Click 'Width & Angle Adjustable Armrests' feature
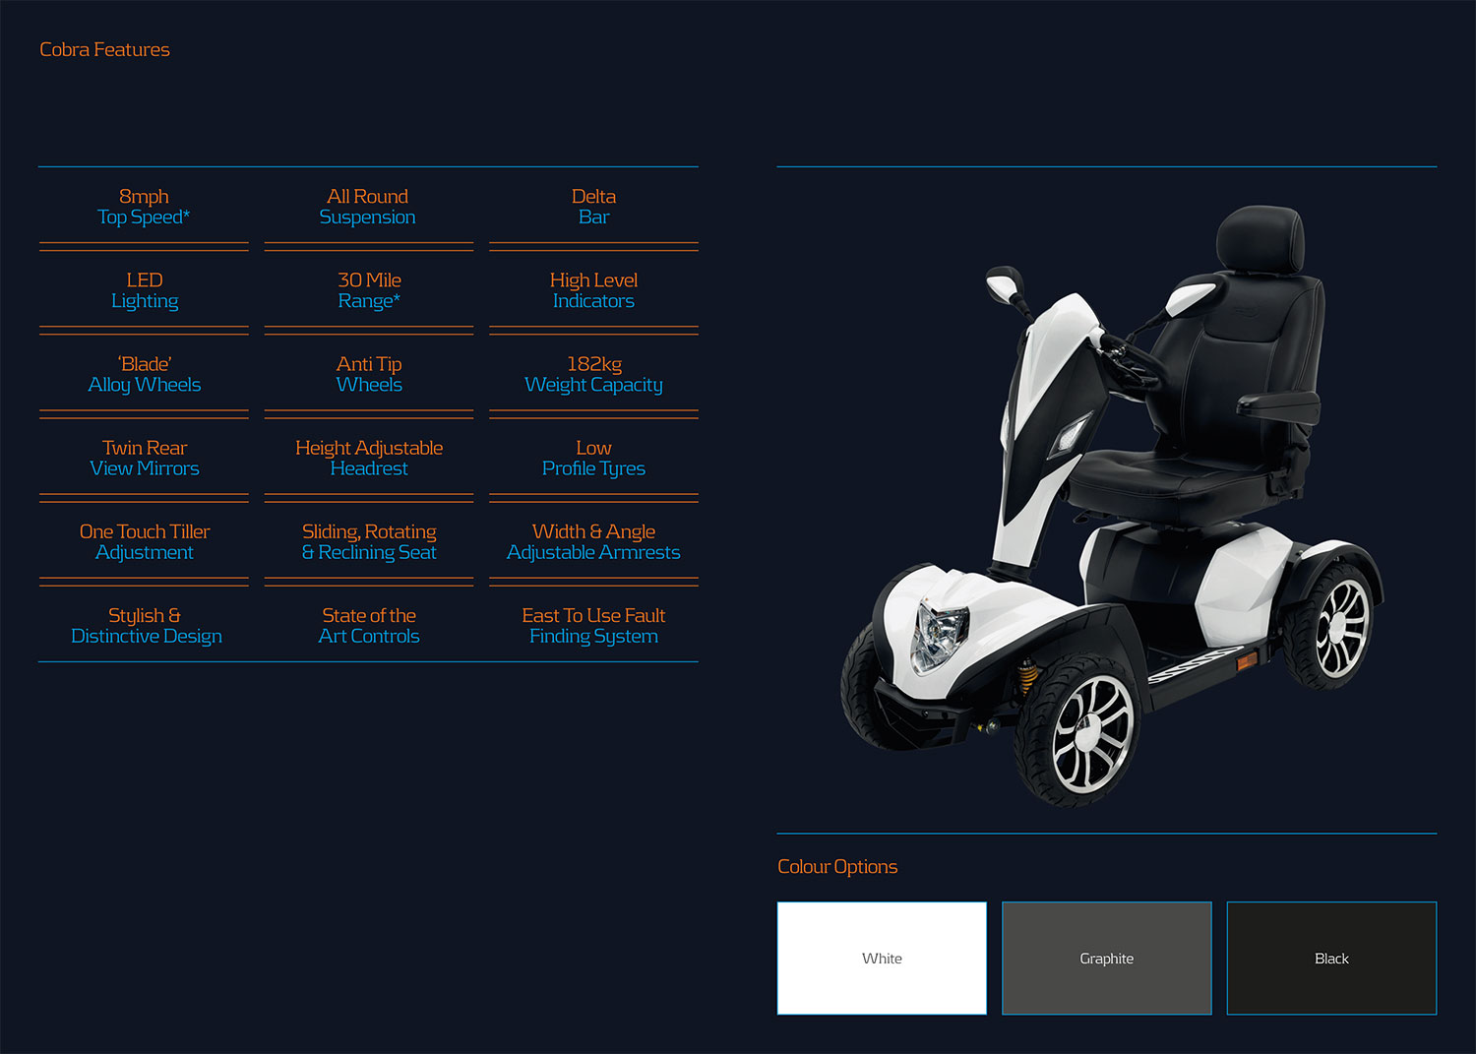This screenshot has height=1054, width=1476. click(593, 541)
